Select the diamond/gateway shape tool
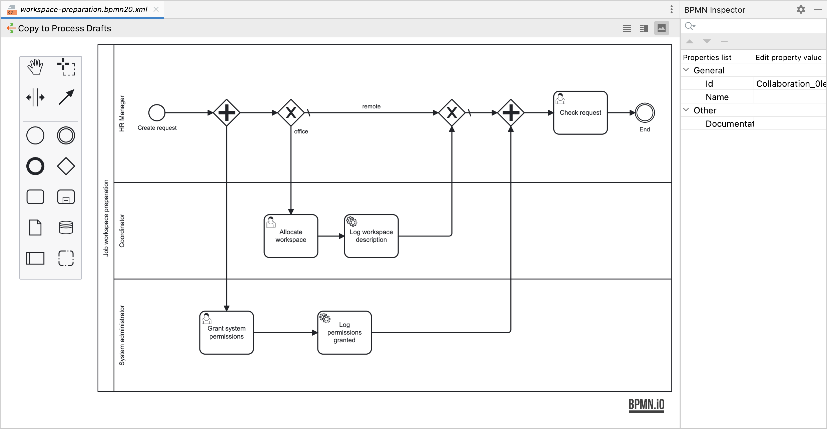This screenshot has width=827, height=429. [x=66, y=165]
